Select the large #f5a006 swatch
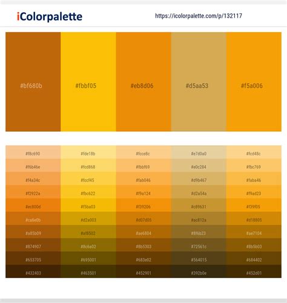The image size is (287, 303). [x=254, y=82]
